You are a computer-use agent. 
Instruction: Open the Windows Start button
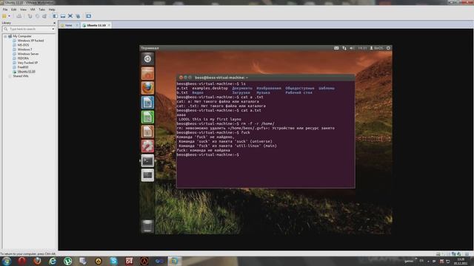[x=7, y=261]
